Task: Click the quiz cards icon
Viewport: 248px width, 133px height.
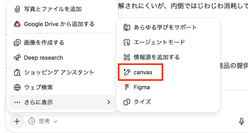Action: click(x=127, y=102)
